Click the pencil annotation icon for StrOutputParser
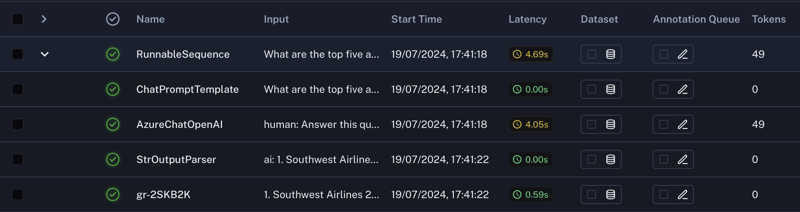 pyautogui.click(x=682, y=159)
